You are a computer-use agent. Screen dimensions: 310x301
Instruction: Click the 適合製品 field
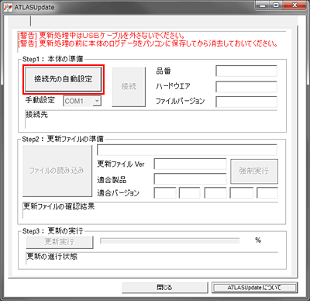(x=190, y=179)
